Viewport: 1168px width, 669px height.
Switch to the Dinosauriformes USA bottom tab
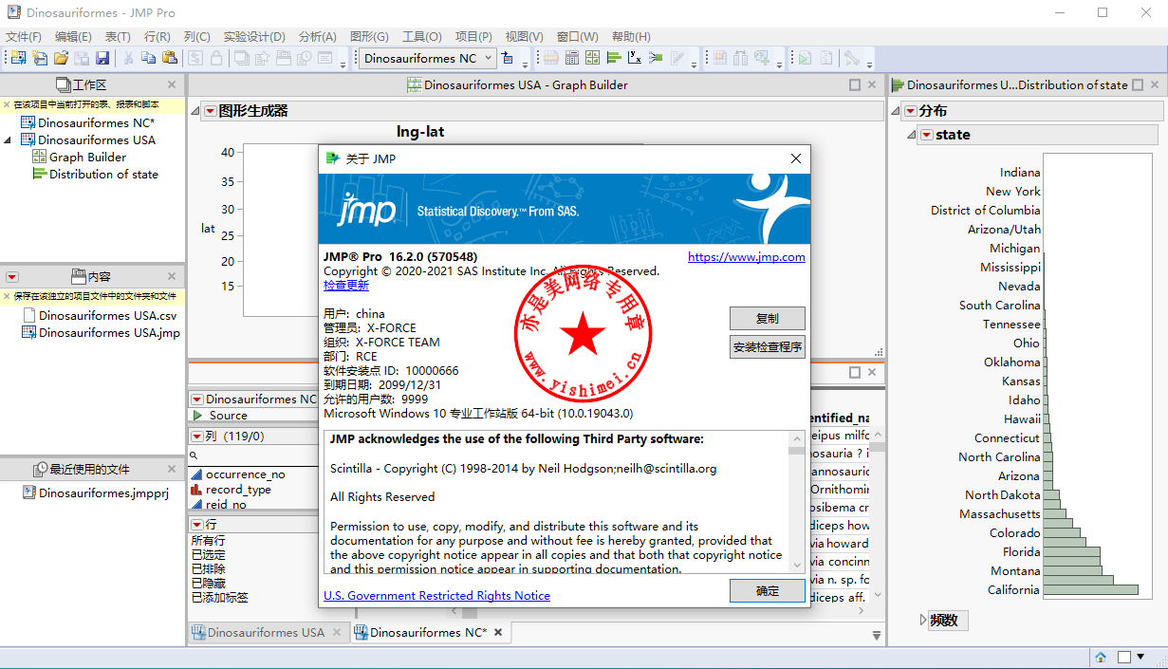(x=258, y=632)
